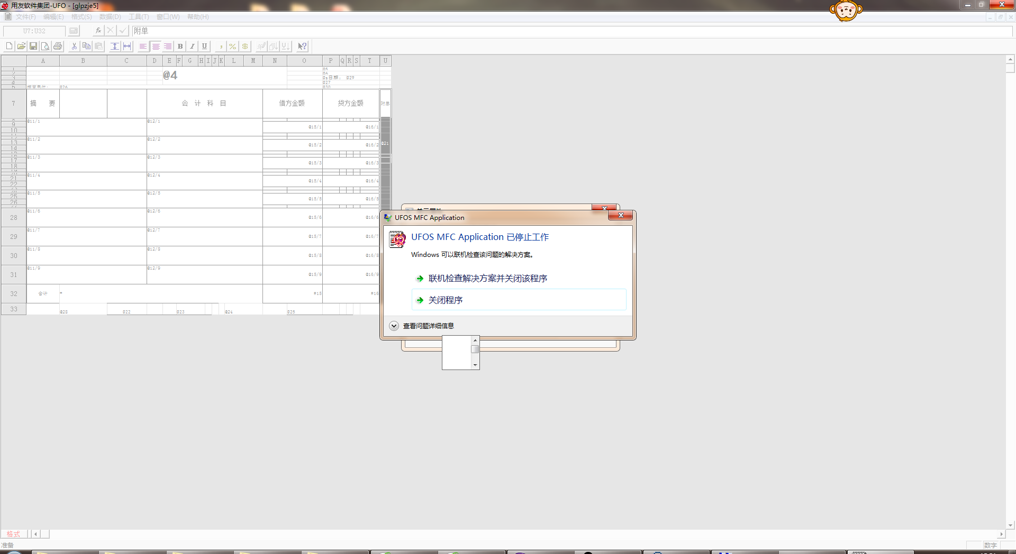Click the fx function wizard button
The height and width of the screenshot is (554, 1016).
click(x=98, y=31)
